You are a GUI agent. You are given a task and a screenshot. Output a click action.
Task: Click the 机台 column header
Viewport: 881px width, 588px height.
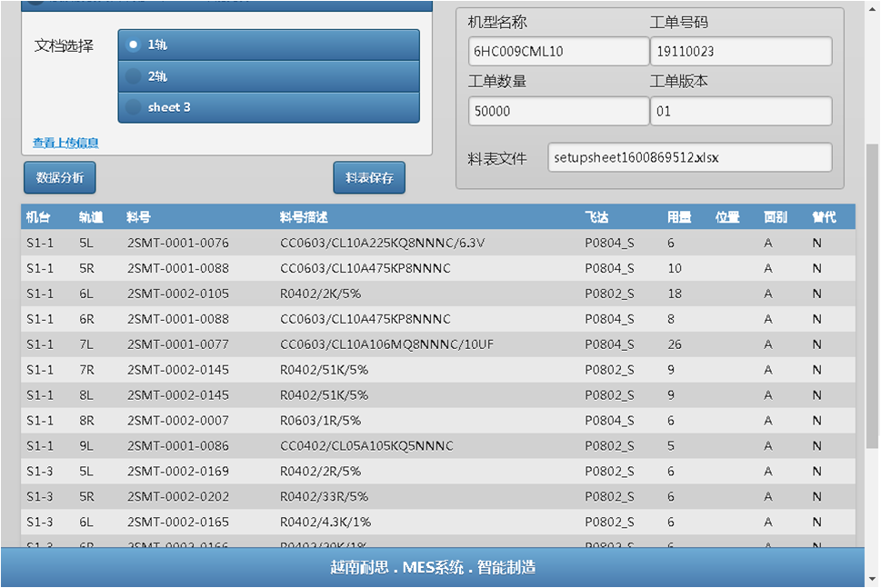(38, 217)
